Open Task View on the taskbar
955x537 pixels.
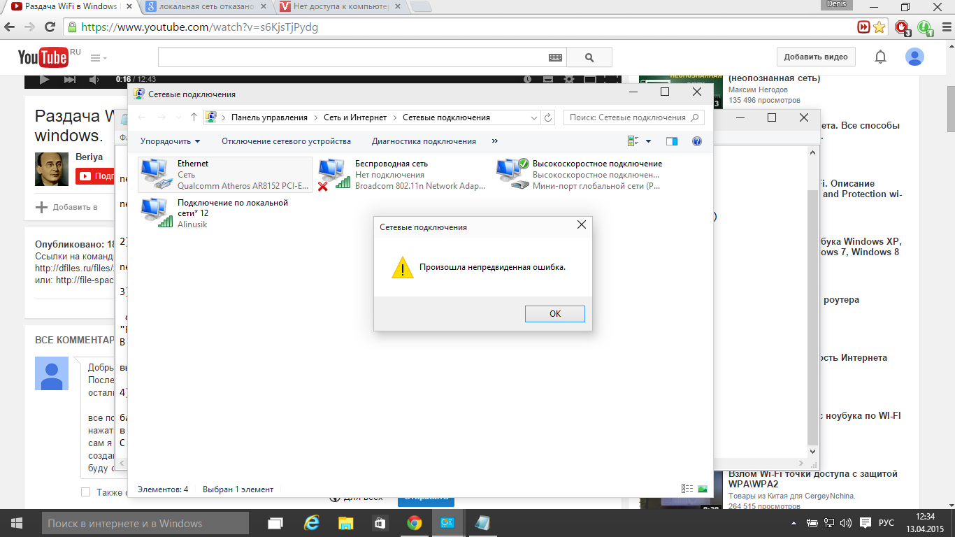(x=275, y=523)
